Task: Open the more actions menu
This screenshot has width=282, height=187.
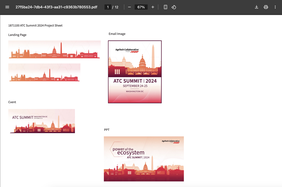Action: 275,7
